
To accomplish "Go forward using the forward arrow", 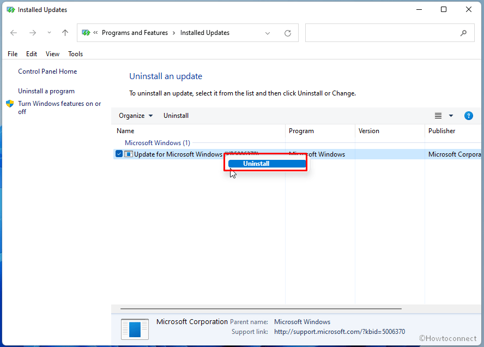I will pos(32,33).
